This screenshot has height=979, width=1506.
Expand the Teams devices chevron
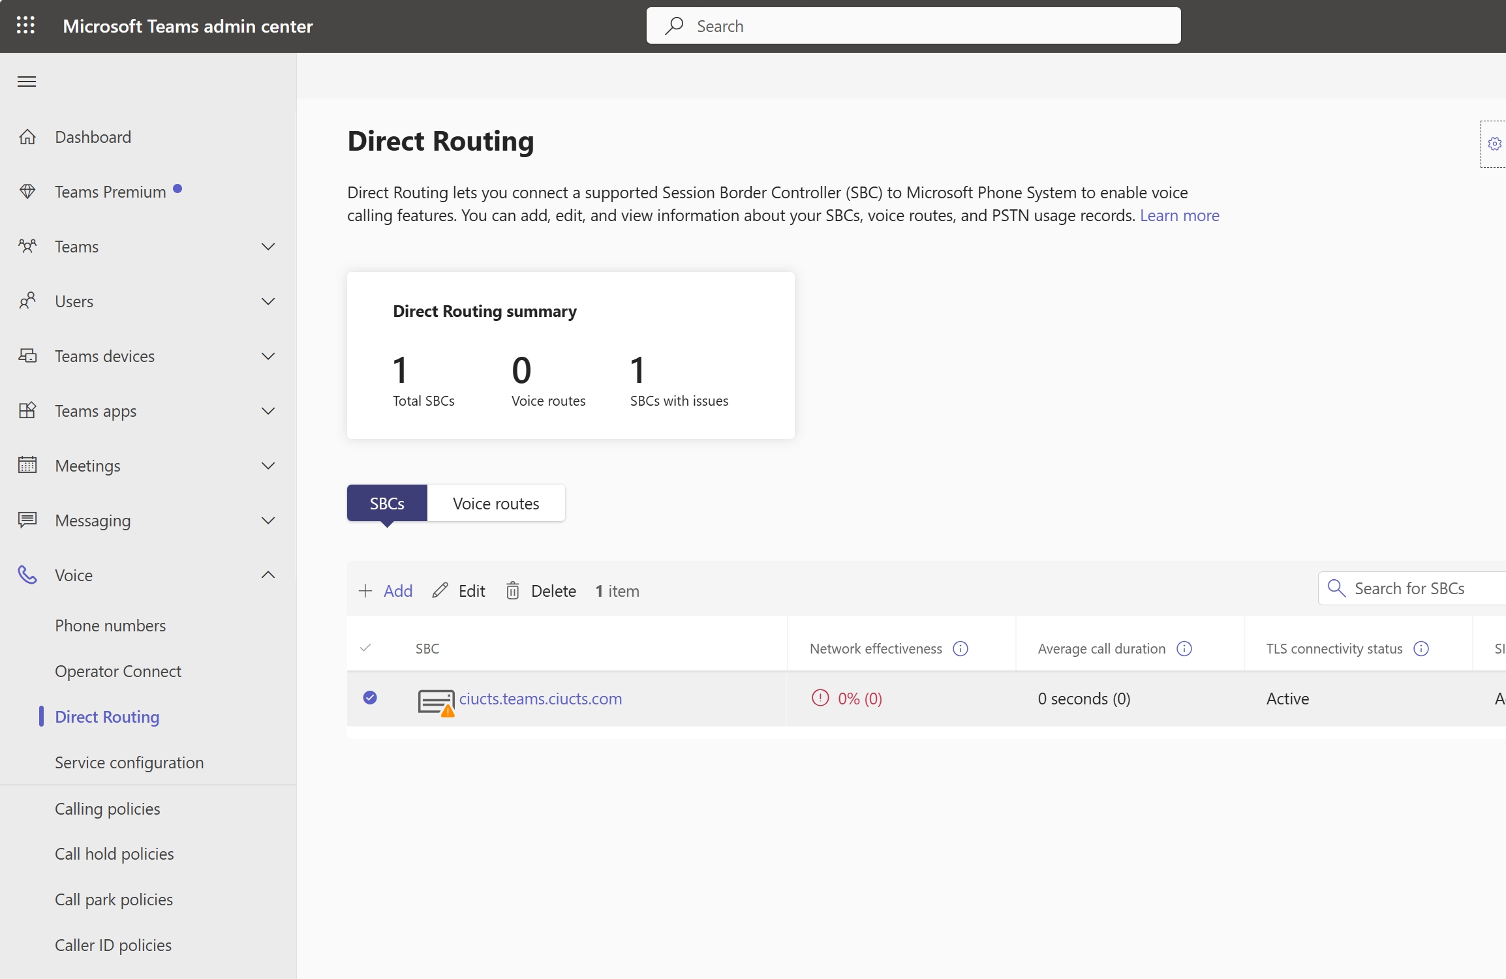[x=268, y=356]
